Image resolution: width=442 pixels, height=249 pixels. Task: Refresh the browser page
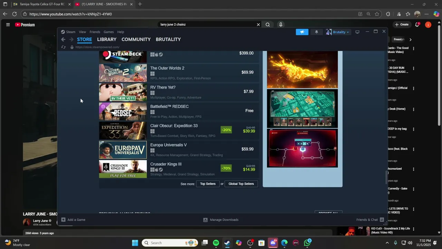(14, 14)
